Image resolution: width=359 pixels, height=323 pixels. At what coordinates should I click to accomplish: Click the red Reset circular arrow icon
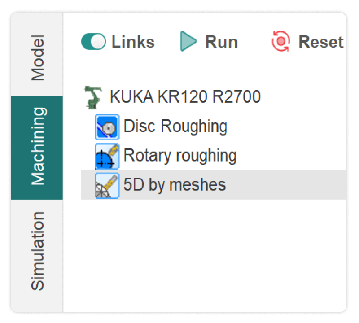(x=281, y=42)
